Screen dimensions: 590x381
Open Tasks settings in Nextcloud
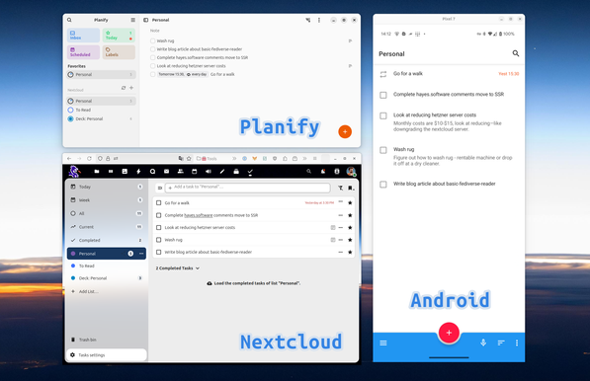point(107,355)
